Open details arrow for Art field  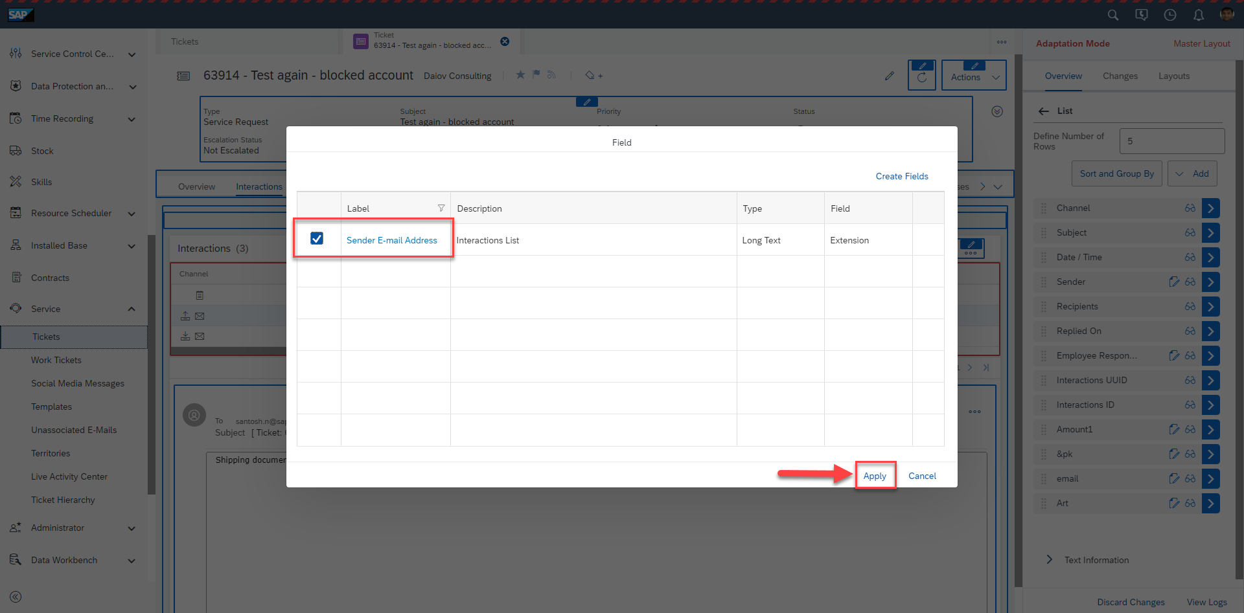(x=1210, y=503)
